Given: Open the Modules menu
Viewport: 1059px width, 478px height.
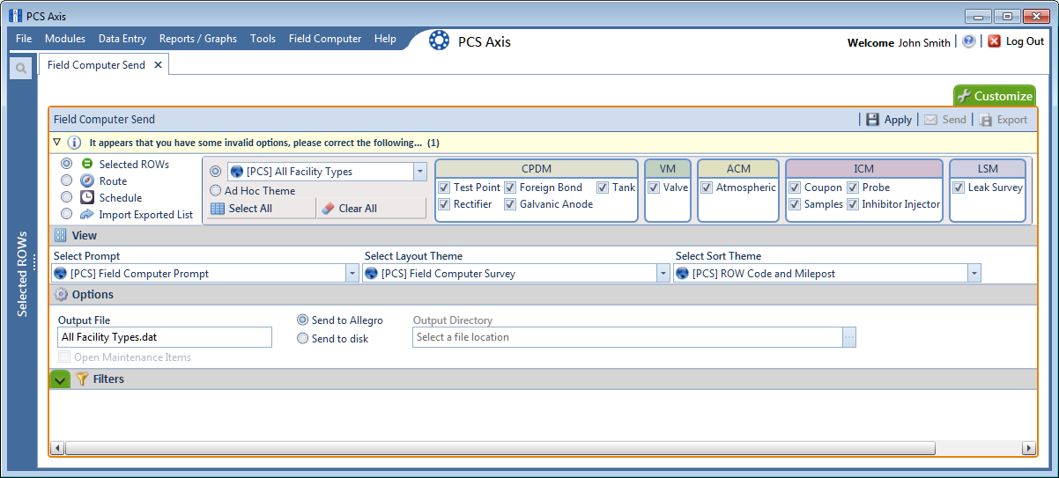Looking at the screenshot, I should pos(65,39).
